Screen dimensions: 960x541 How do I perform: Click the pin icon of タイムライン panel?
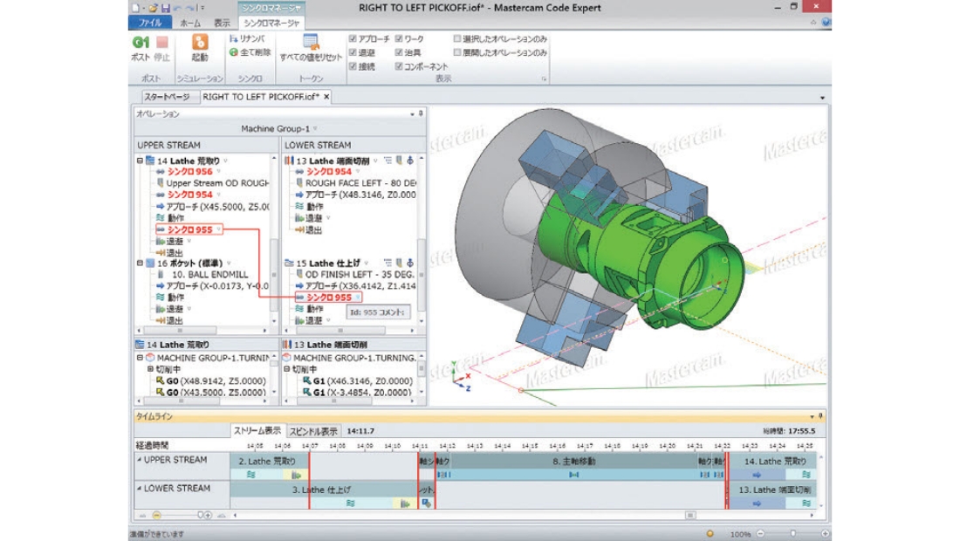tap(820, 416)
